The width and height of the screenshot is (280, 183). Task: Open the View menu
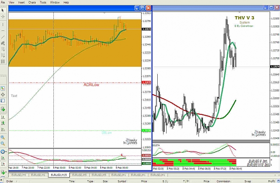pyautogui.click(x=12, y=3)
